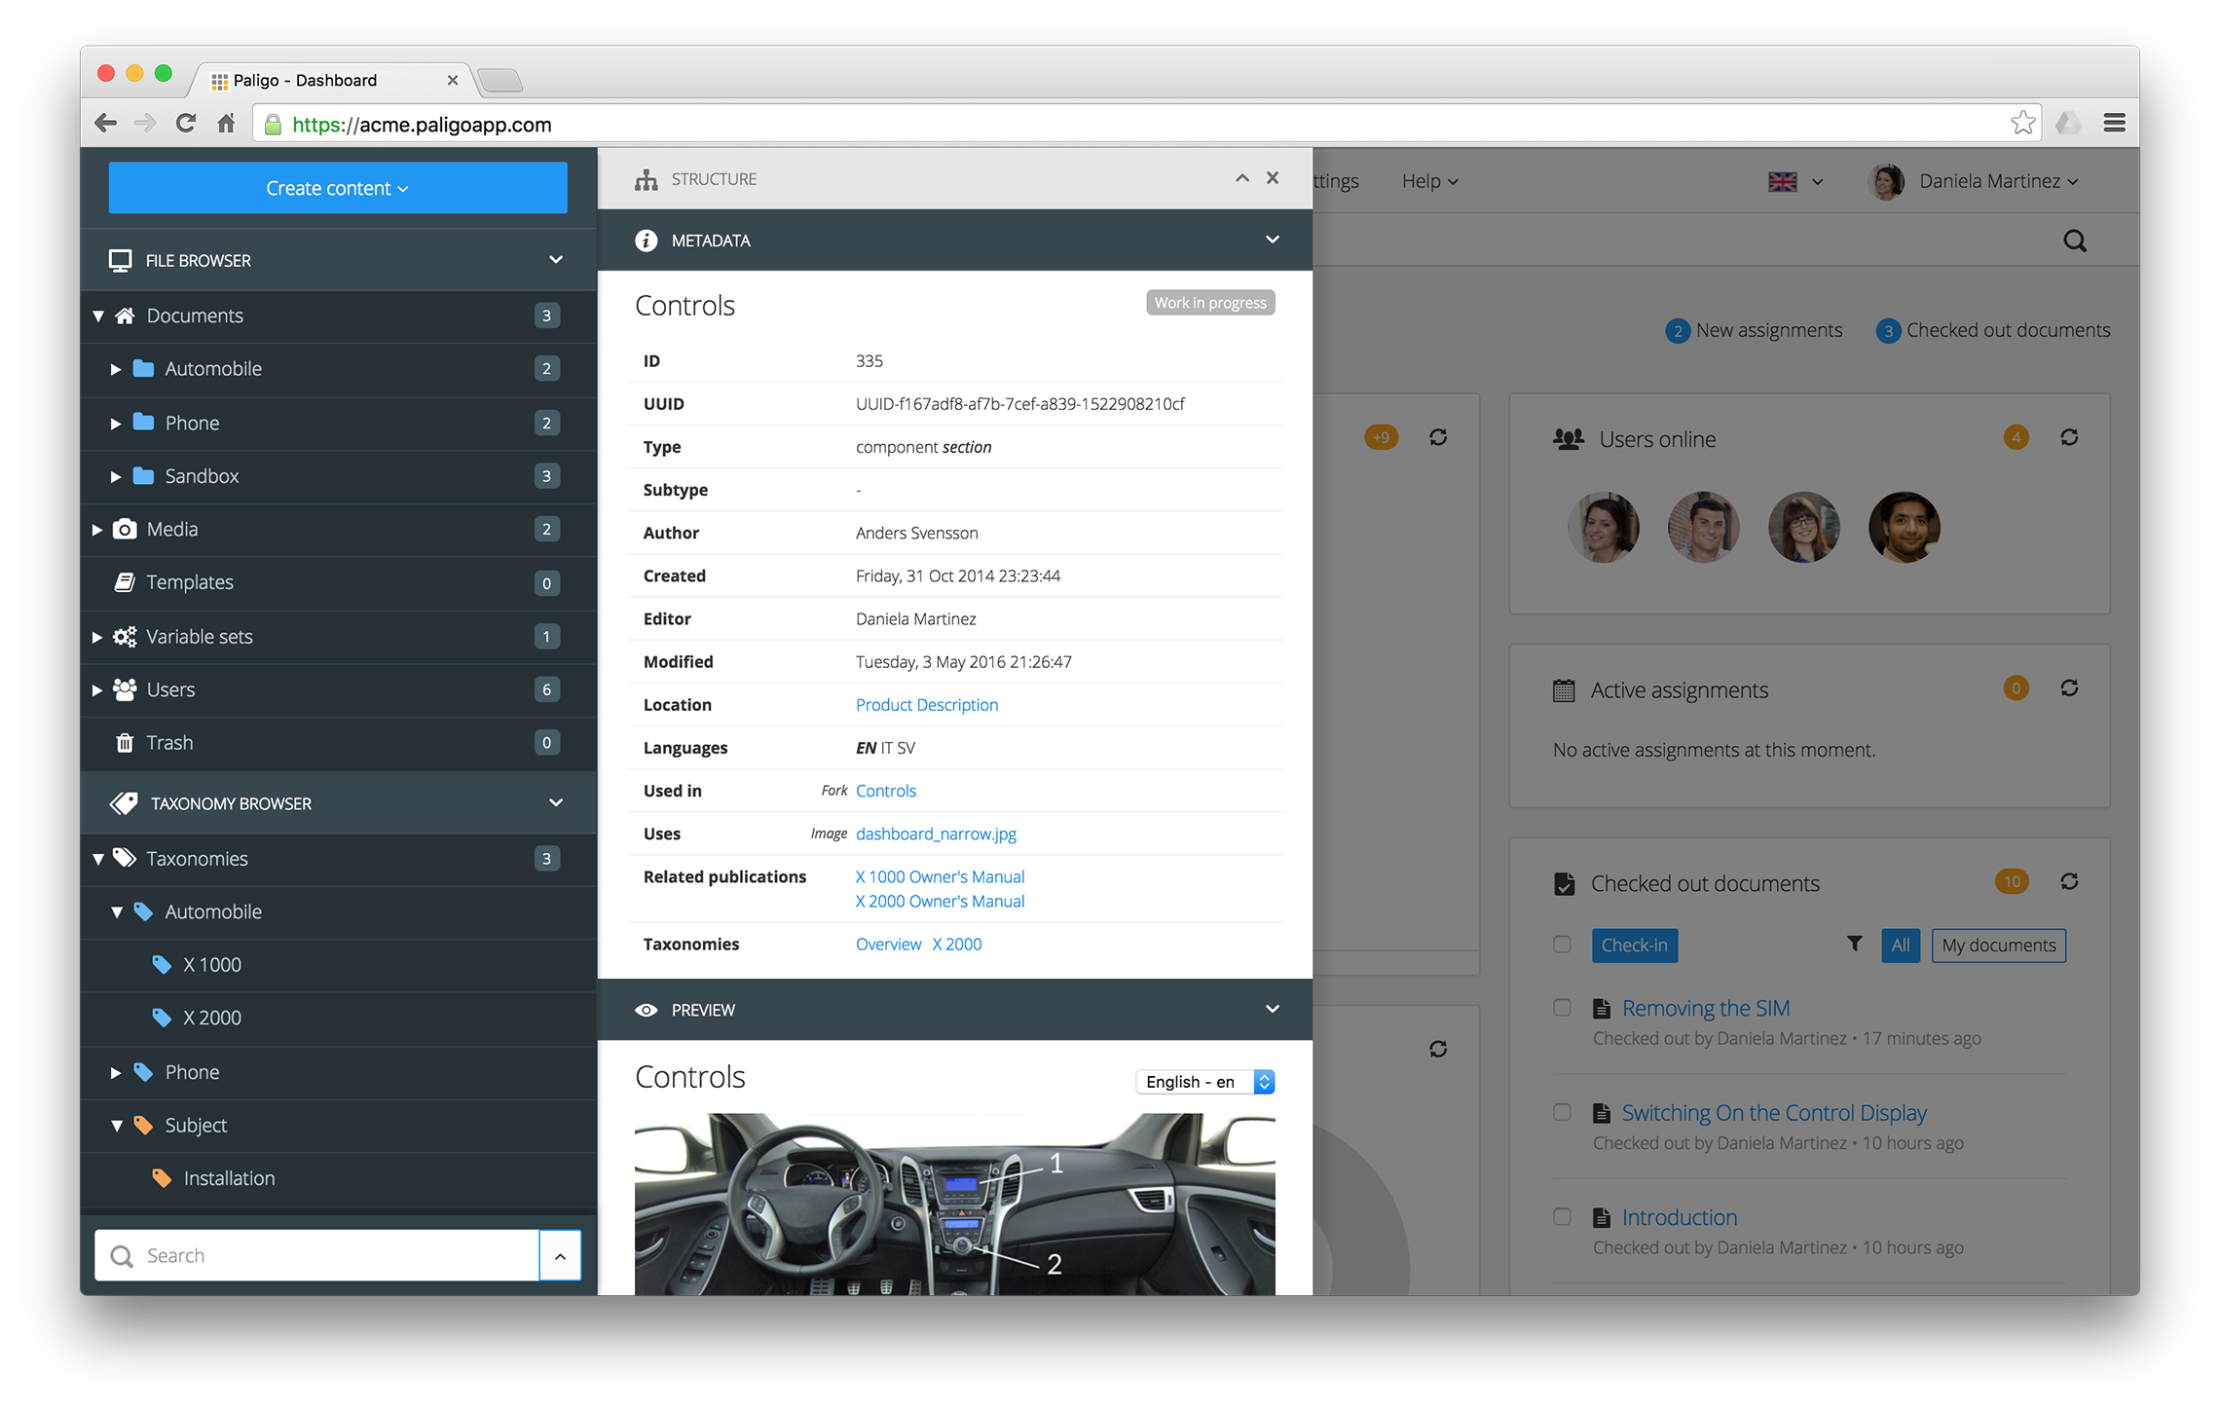Refresh the Active assignments panel
The image size is (2220, 1410).
point(2069,688)
